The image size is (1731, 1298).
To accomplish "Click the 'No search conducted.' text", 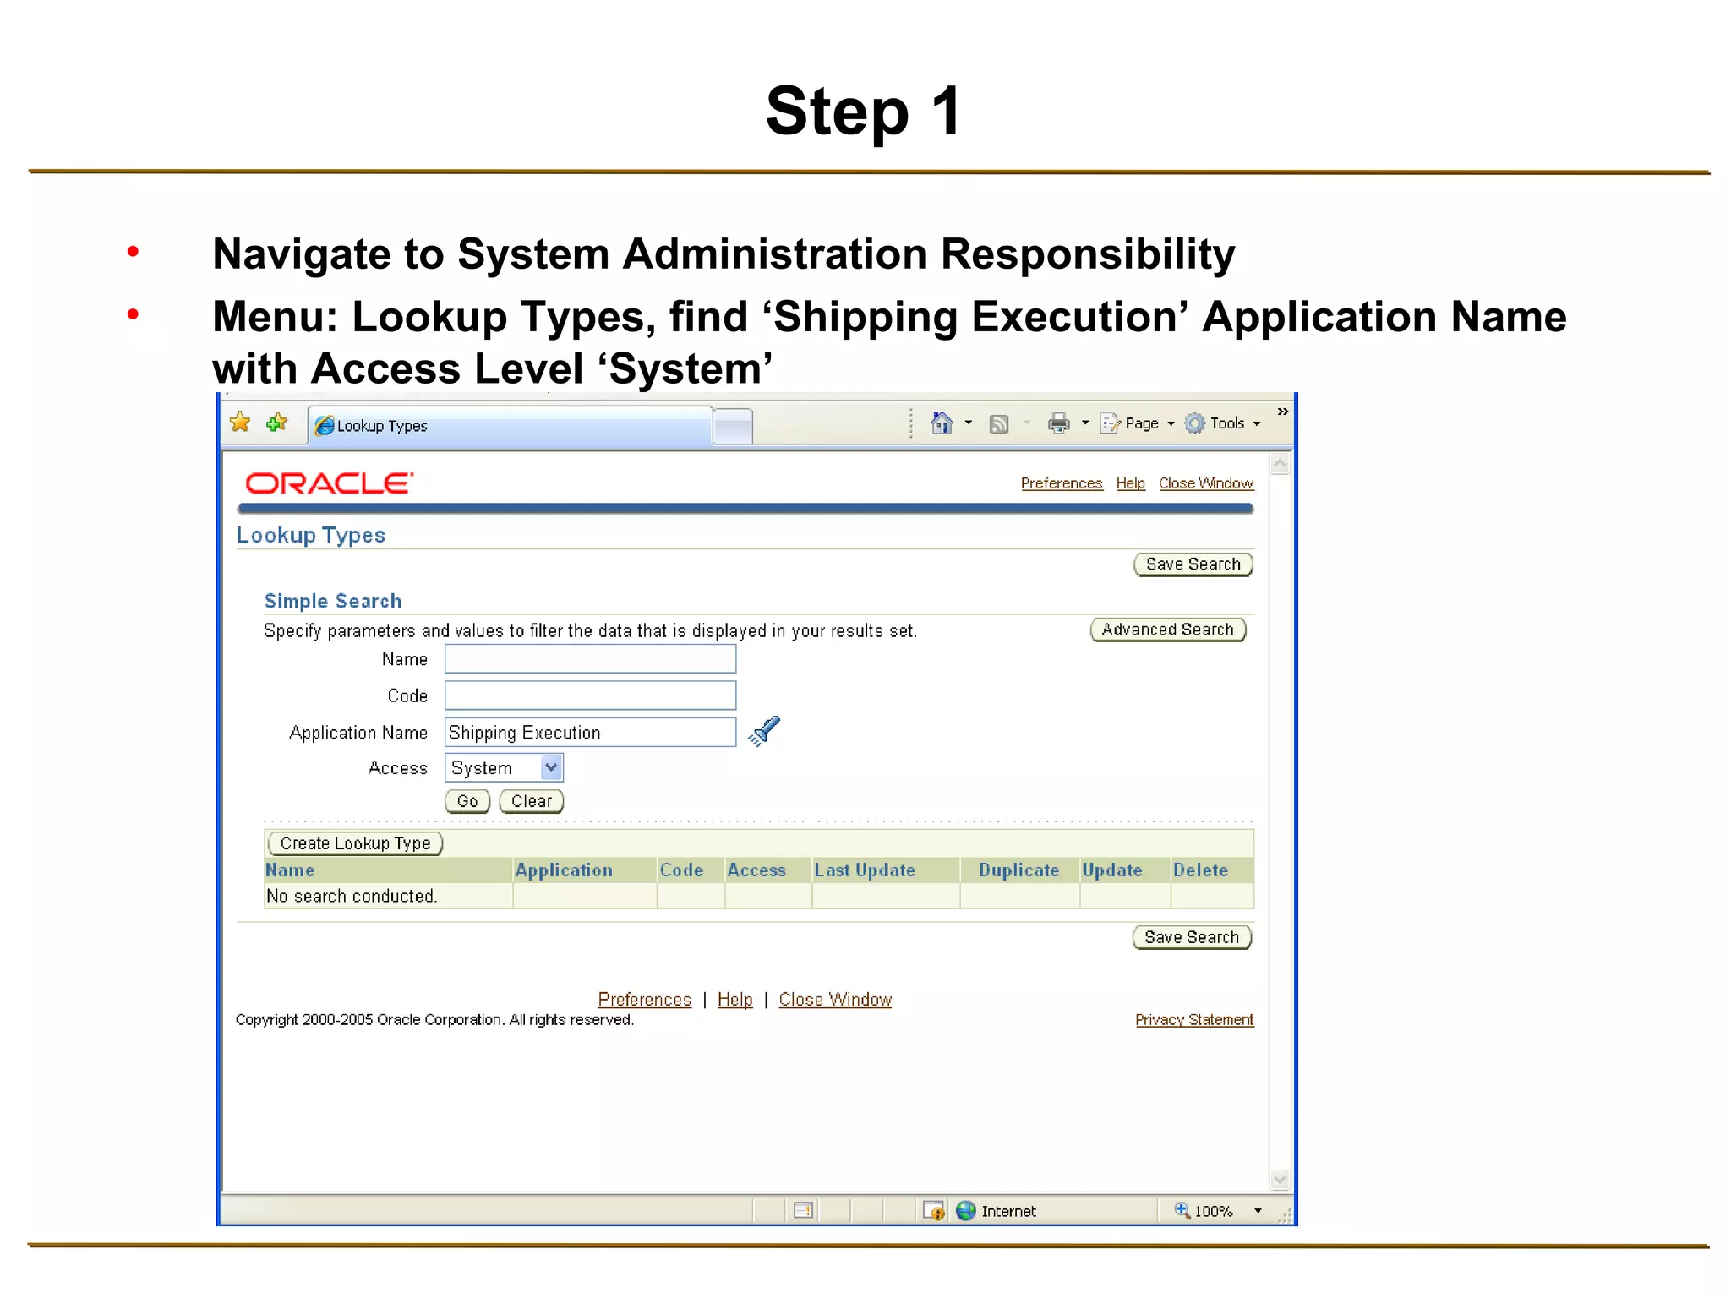I will (352, 897).
